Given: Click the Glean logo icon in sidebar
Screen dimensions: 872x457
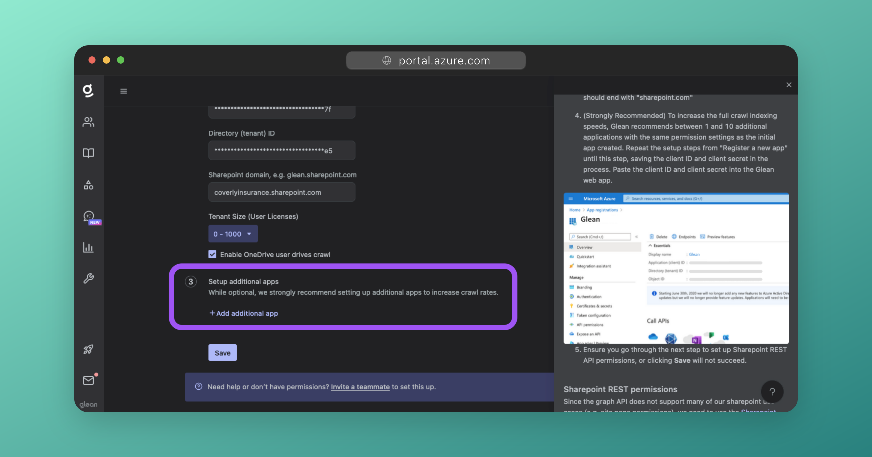Looking at the screenshot, I should [88, 91].
